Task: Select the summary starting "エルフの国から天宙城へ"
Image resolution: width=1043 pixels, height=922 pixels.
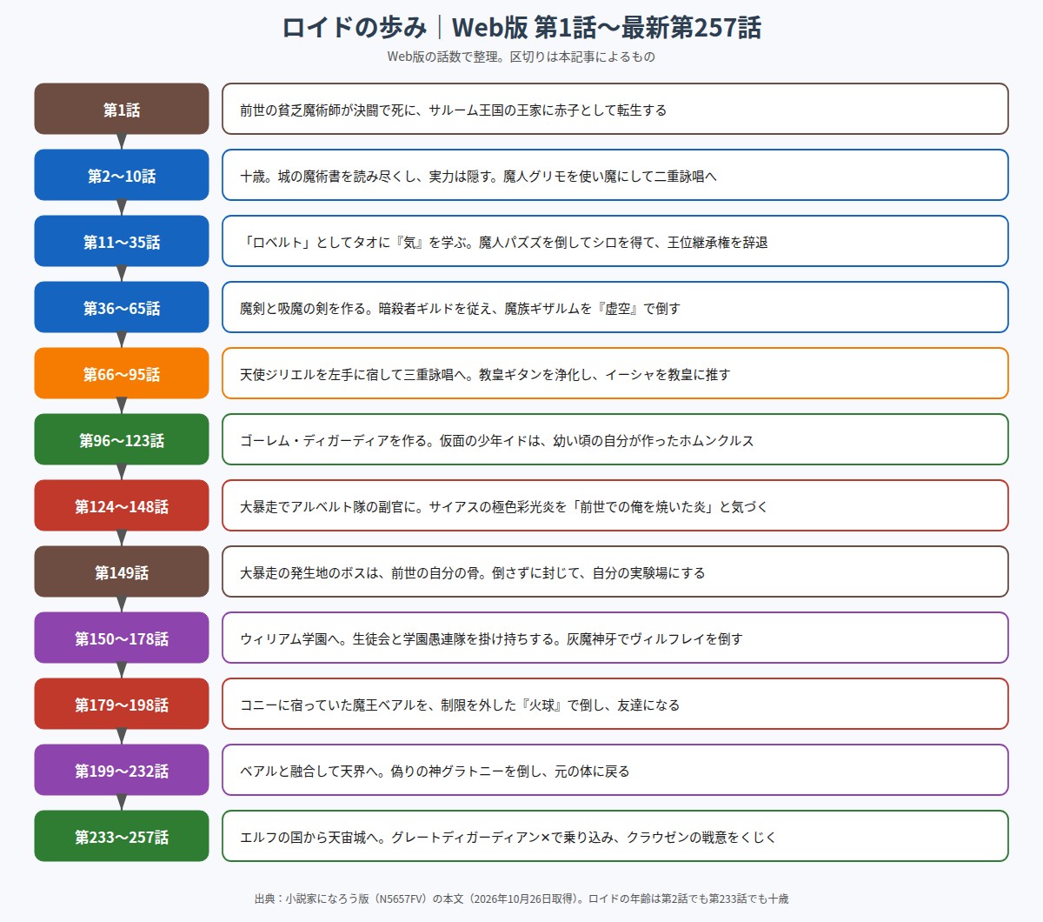Action: pyautogui.click(x=615, y=837)
